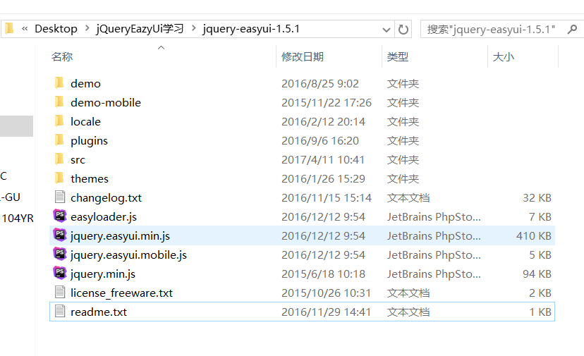The image size is (584, 356).
Task: Expand the chevron after jQueryEazyUi学习 in the path
Action: click(x=193, y=29)
